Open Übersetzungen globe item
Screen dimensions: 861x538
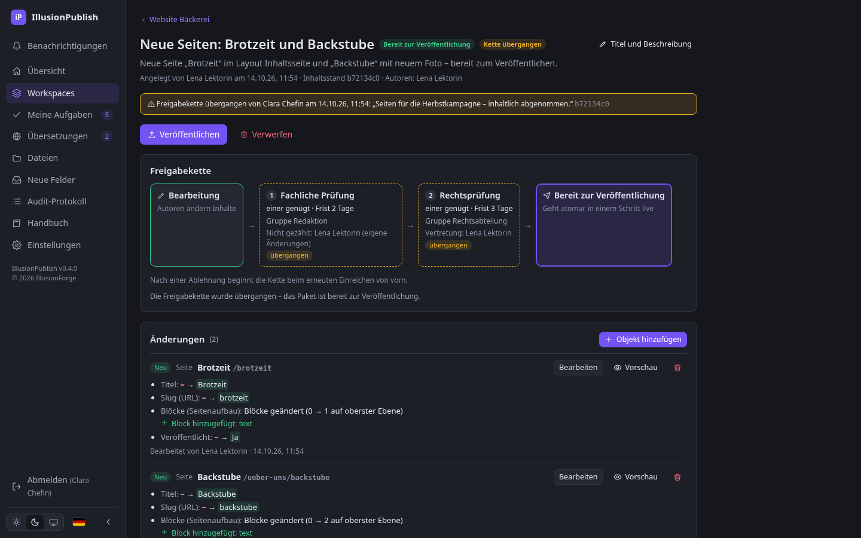click(x=62, y=136)
